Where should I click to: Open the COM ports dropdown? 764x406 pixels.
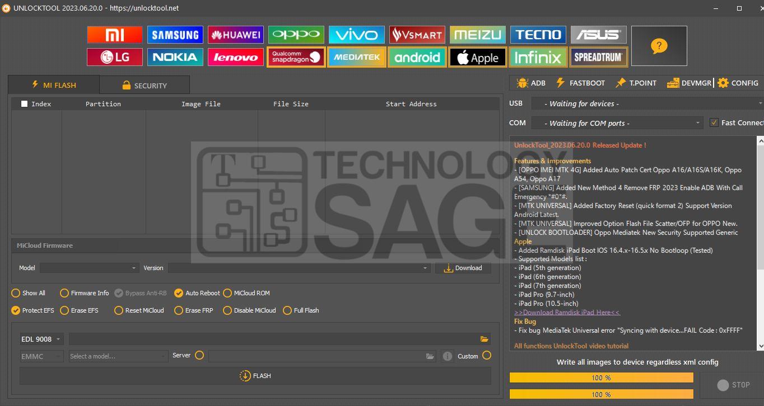[617, 123]
